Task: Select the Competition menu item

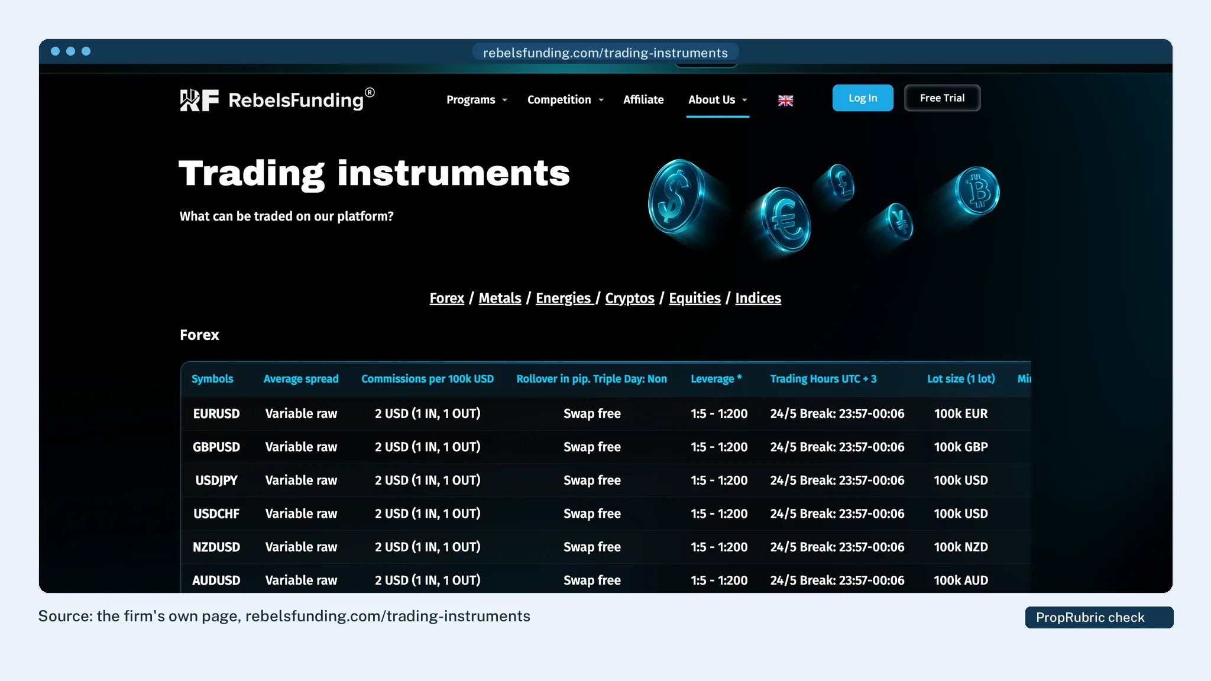Action: click(x=559, y=99)
